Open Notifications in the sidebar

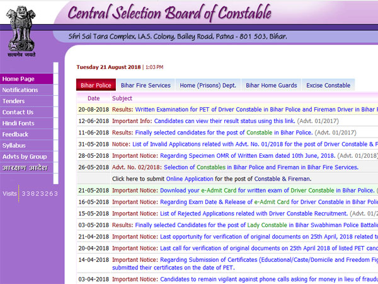tap(20, 90)
